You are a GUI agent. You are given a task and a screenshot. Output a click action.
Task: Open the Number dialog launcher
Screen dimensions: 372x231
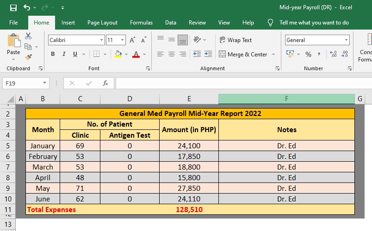click(350, 68)
